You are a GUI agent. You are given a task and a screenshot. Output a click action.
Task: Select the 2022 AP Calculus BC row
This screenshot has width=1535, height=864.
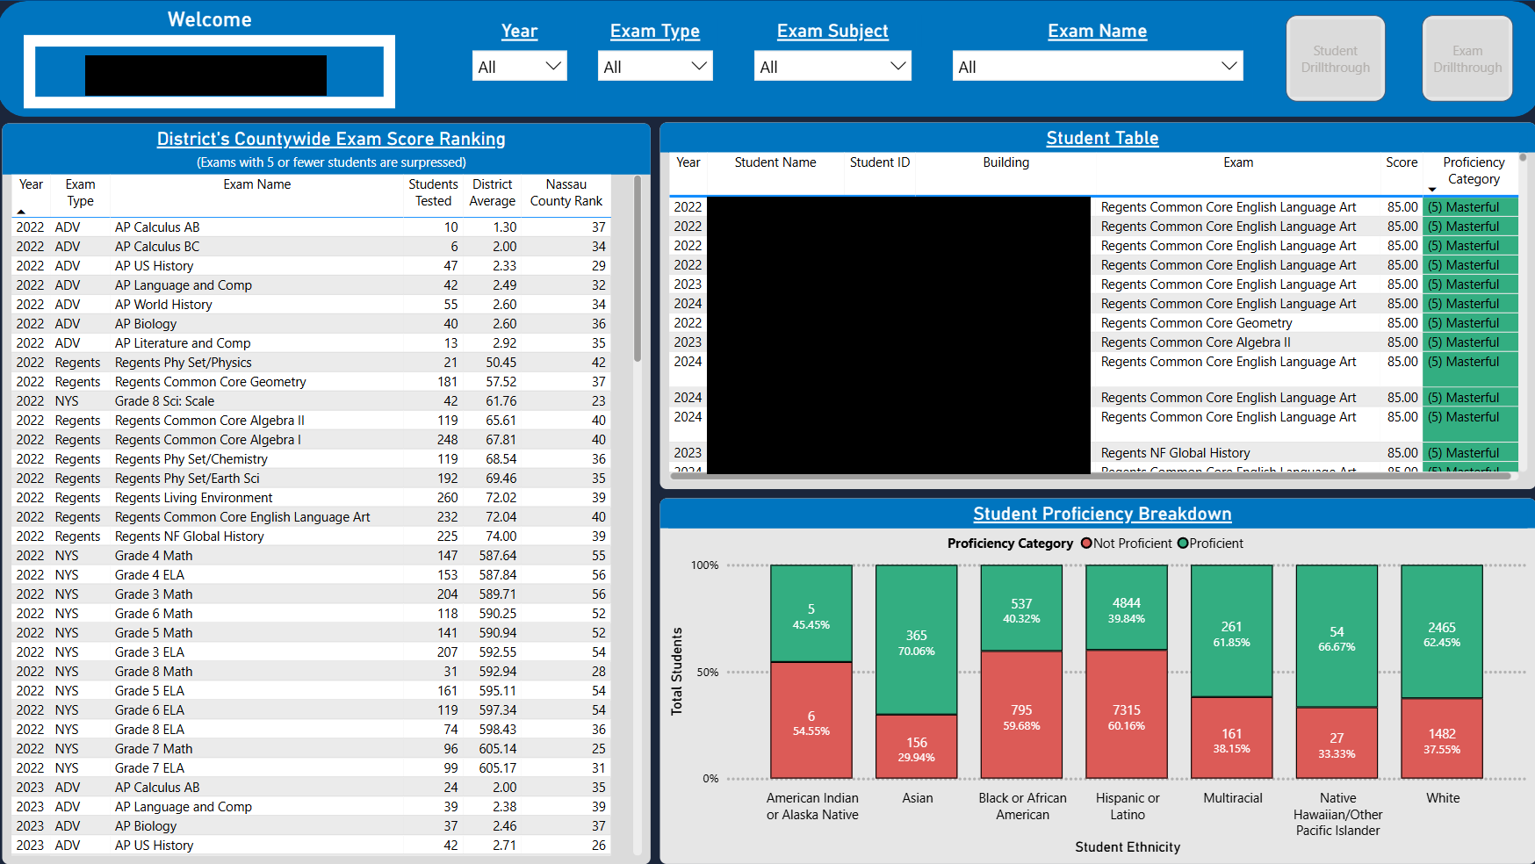[x=312, y=247]
